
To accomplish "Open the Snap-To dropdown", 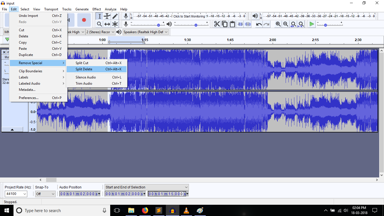I will [45, 194].
